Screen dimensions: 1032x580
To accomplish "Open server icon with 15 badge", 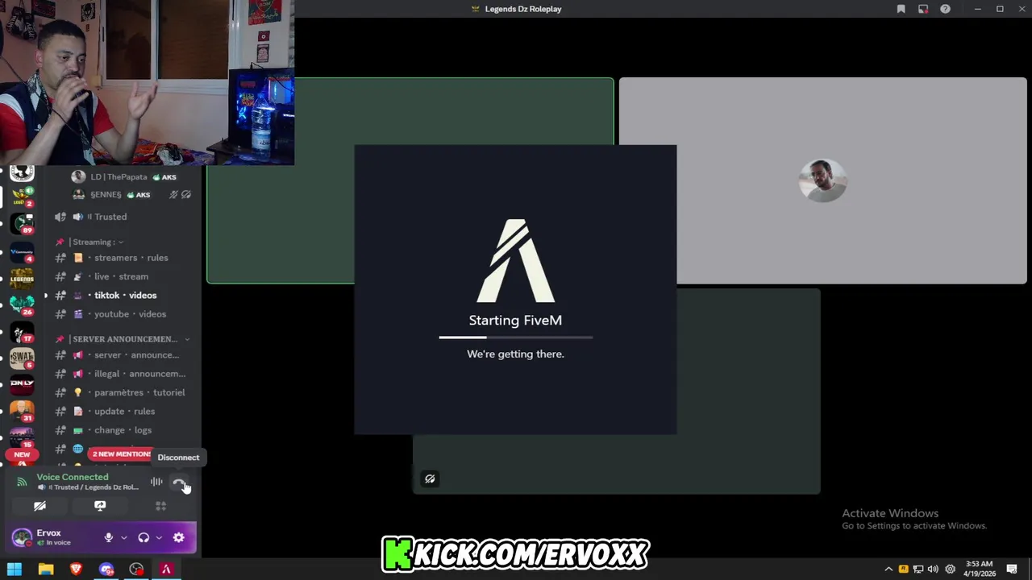I will click(x=22, y=437).
